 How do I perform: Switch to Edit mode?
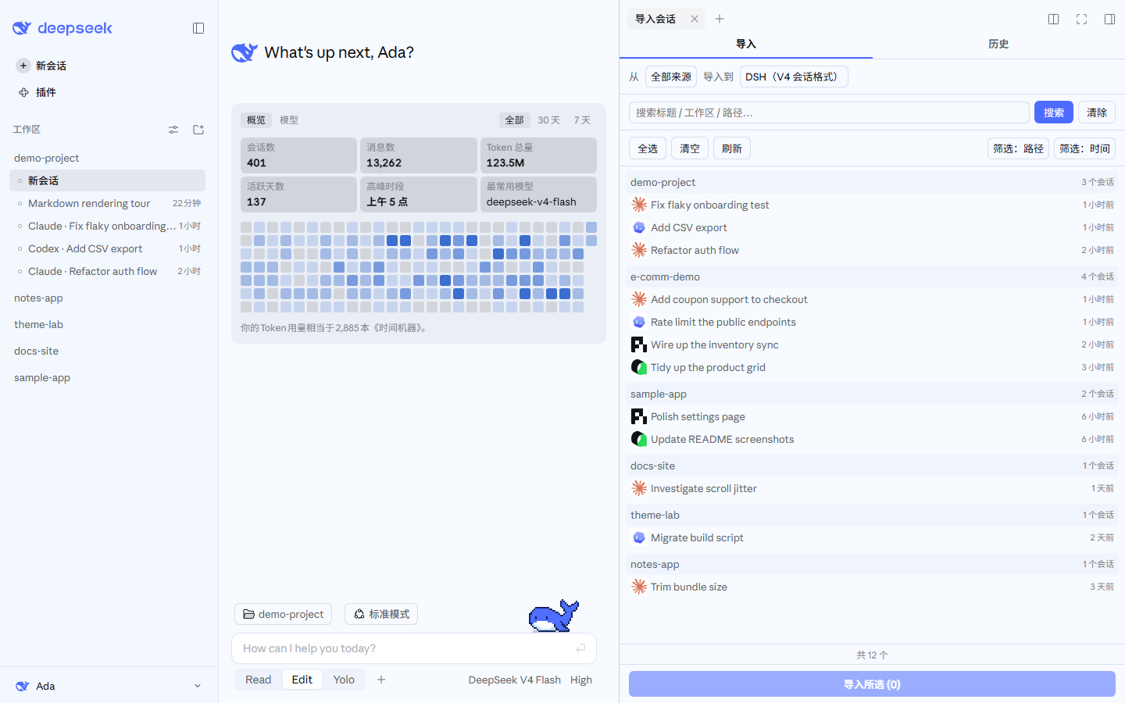click(302, 680)
